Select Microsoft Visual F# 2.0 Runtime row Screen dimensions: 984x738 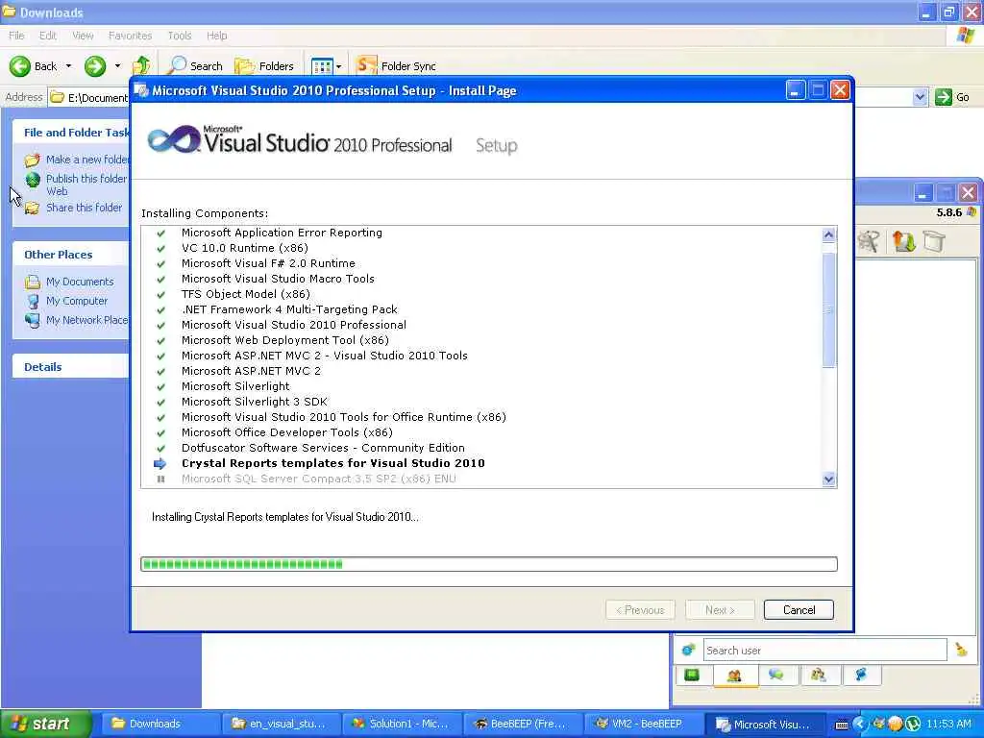click(268, 263)
